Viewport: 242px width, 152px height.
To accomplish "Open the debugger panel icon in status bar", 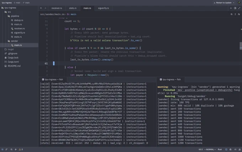I will coord(230,150).
